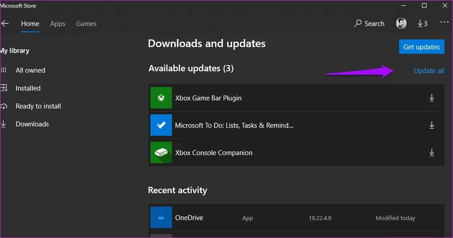453x238 pixels.
Task: Open the user profile avatar
Action: click(401, 23)
